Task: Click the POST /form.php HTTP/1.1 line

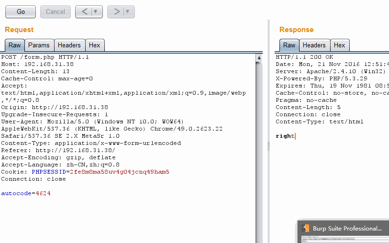Action: pos(45,57)
